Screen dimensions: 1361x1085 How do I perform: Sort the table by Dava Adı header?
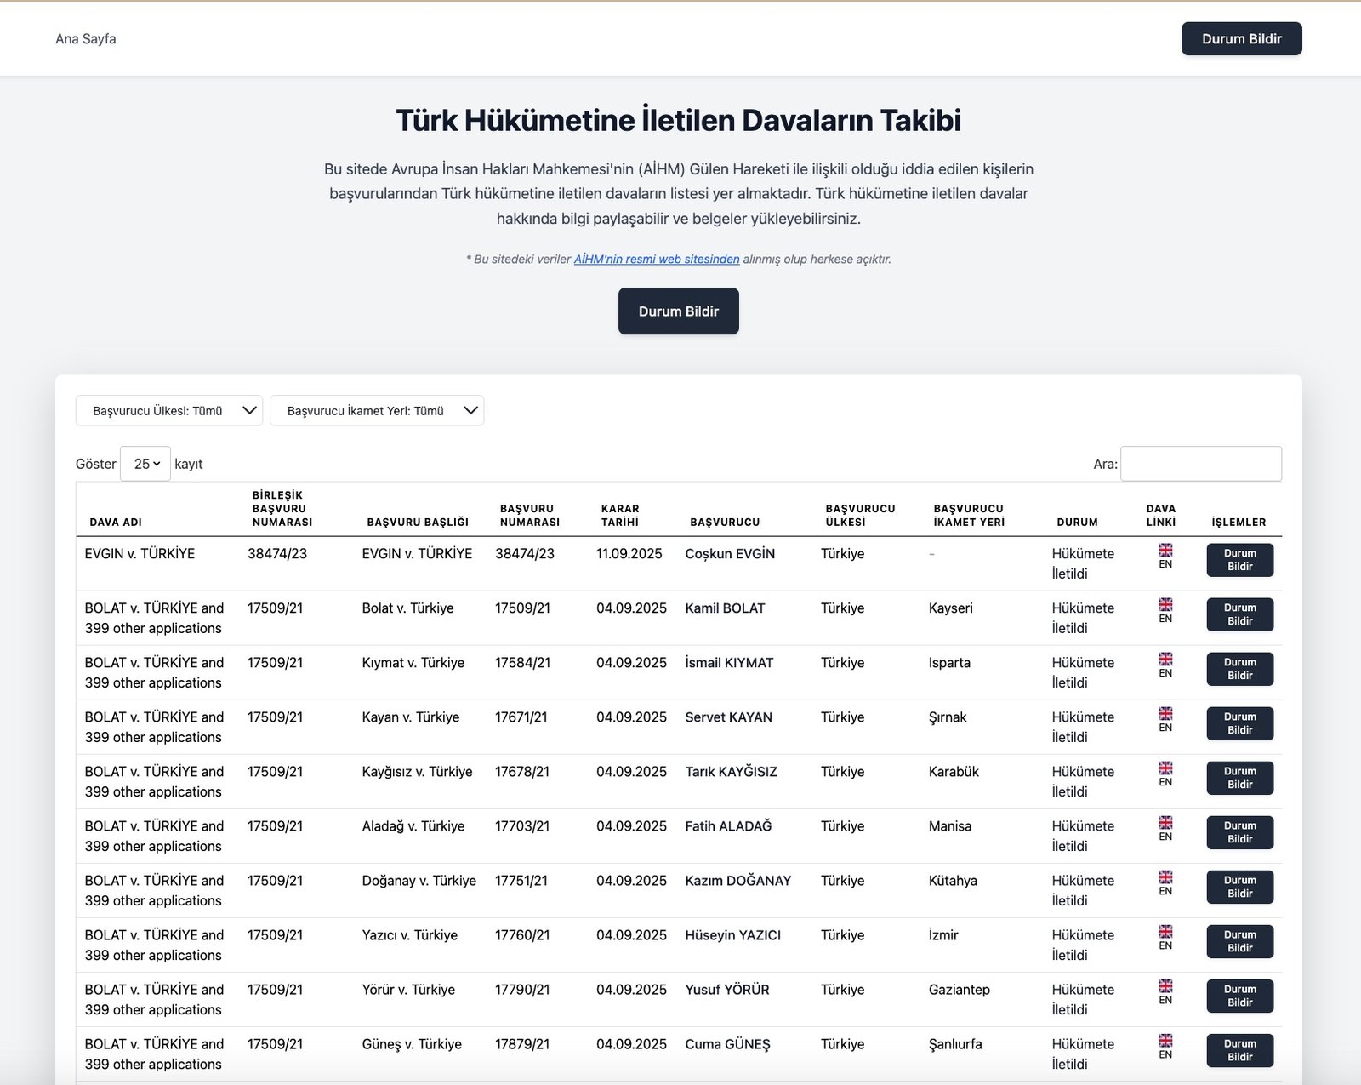(116, 522)
